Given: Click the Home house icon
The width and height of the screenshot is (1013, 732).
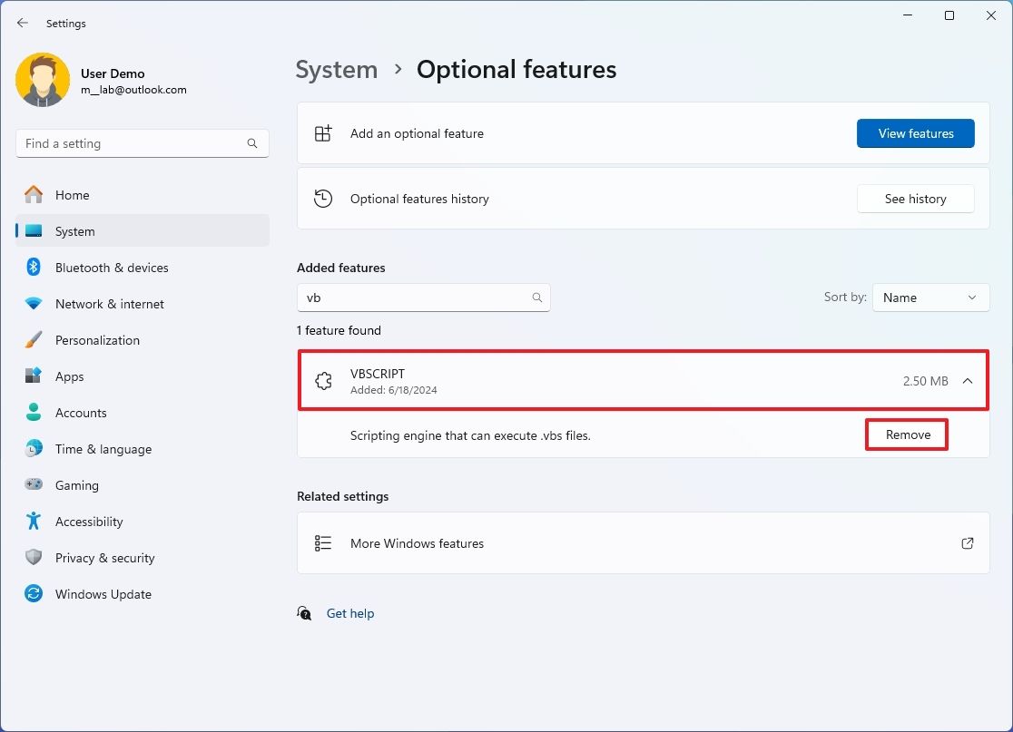Looking at the screenshot, I should [x=34, y=194].
